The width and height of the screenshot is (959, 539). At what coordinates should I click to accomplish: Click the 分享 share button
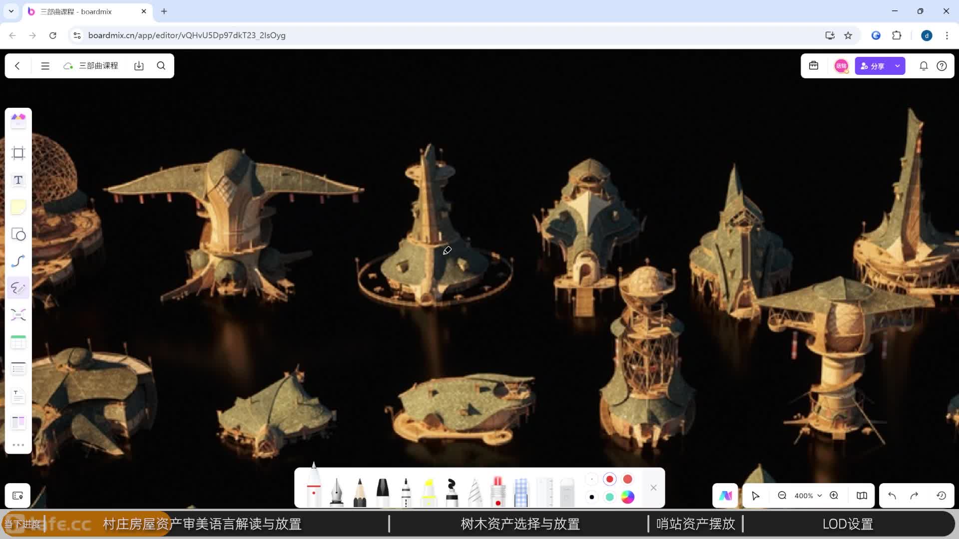[x=873, y=66]
